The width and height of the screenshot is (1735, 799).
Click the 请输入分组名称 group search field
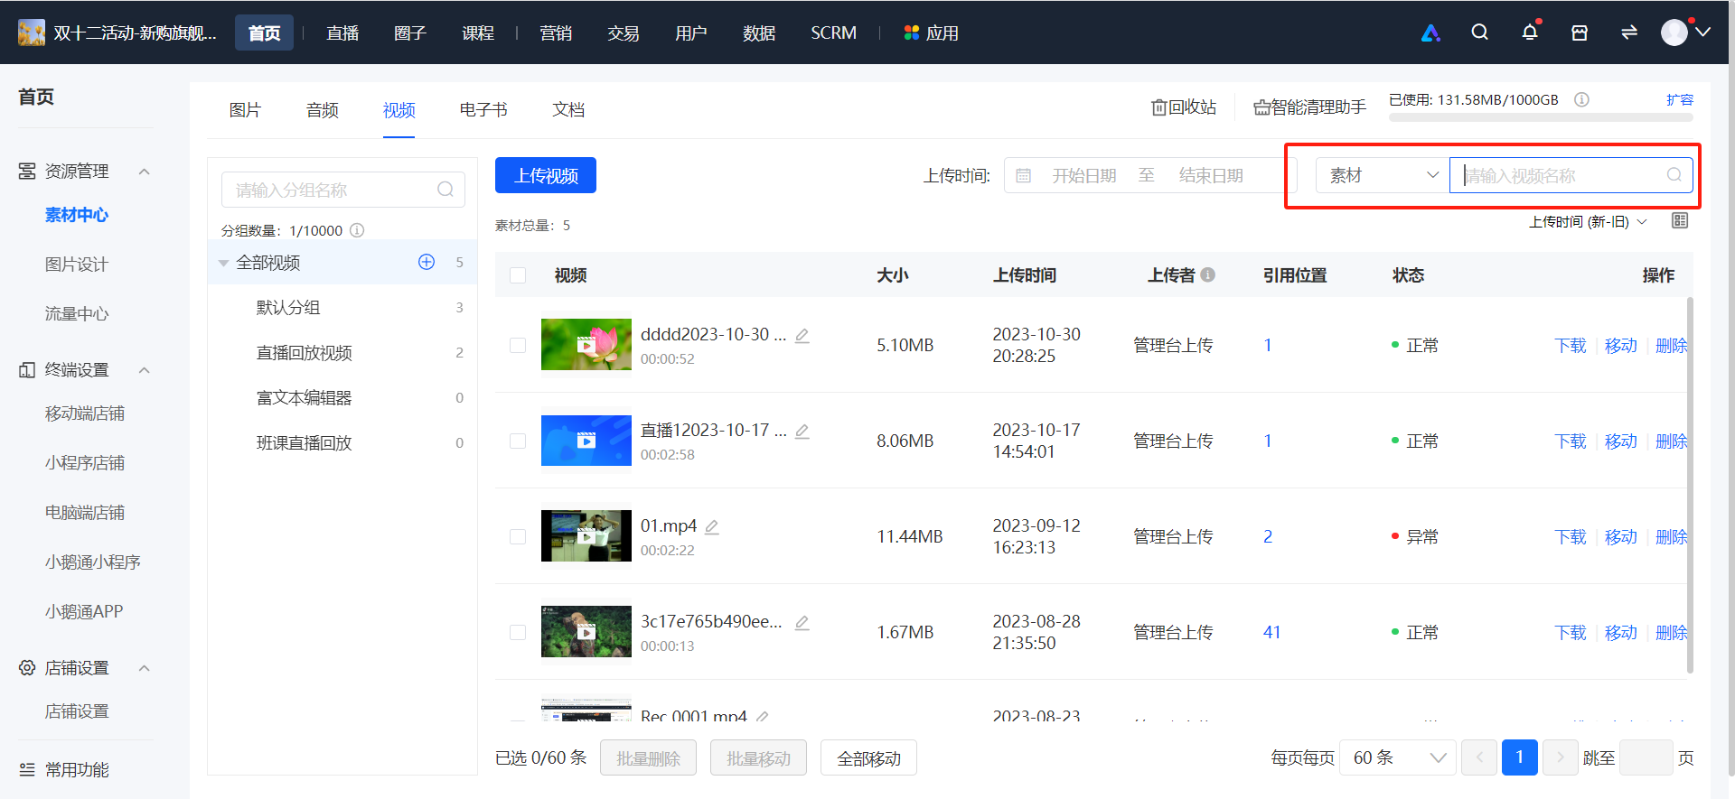(343, 190)
